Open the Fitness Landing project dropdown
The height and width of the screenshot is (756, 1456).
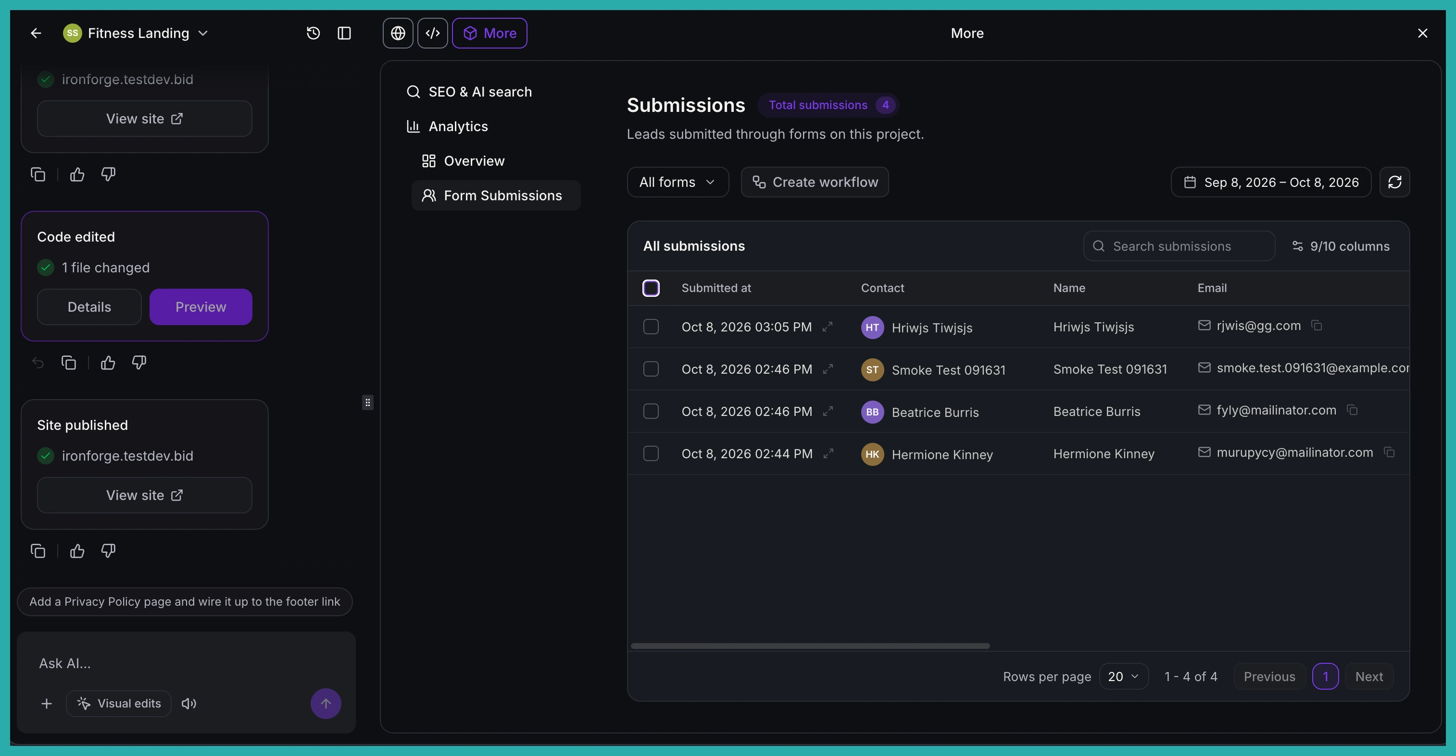[x=136, y=33]
